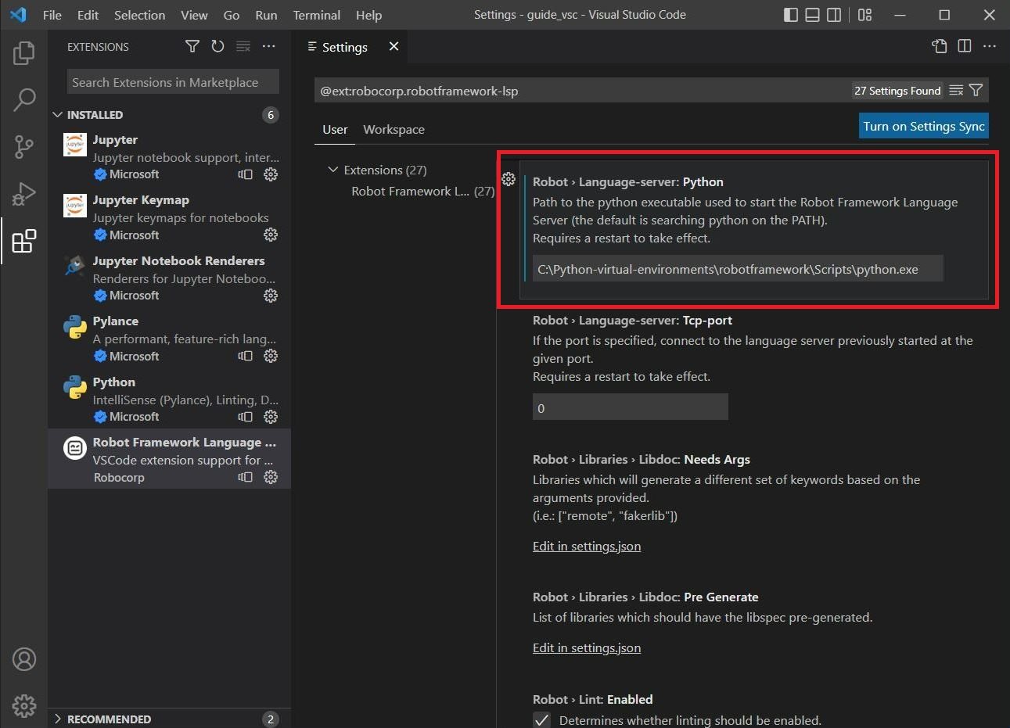Focus the settings search box
Viewport: 1010px width, 728px height.
click(583, 91)
